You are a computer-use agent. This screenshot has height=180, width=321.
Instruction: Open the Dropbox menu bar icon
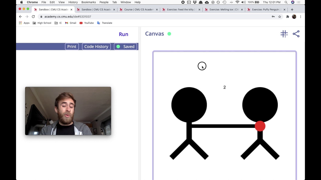195,2
